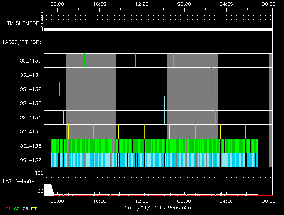Click the red C1 legend entry
The height and width of the screenshot is (215, 284).
click(8, 208)
